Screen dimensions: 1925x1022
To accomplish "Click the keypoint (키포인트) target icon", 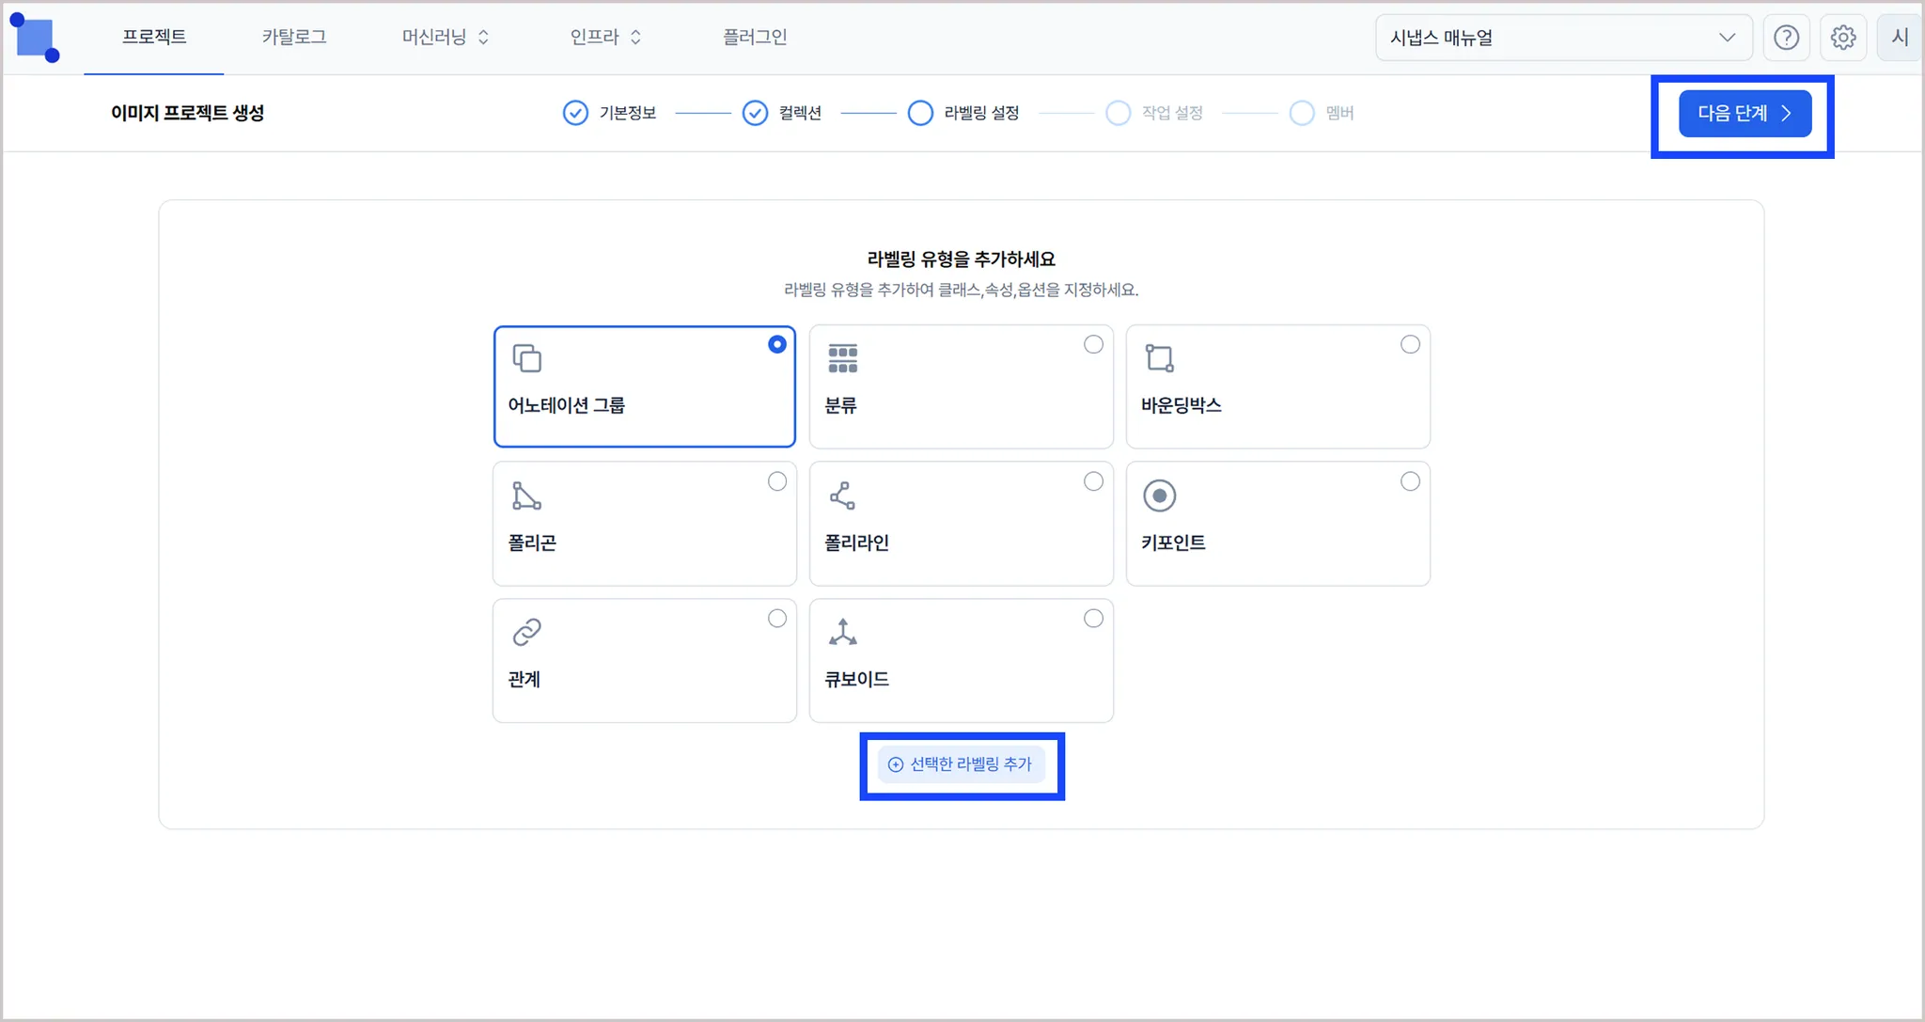I will [x=1159, y=495].
